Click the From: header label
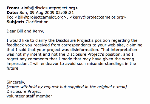The image size is (150, 104). tap(13, 8)
